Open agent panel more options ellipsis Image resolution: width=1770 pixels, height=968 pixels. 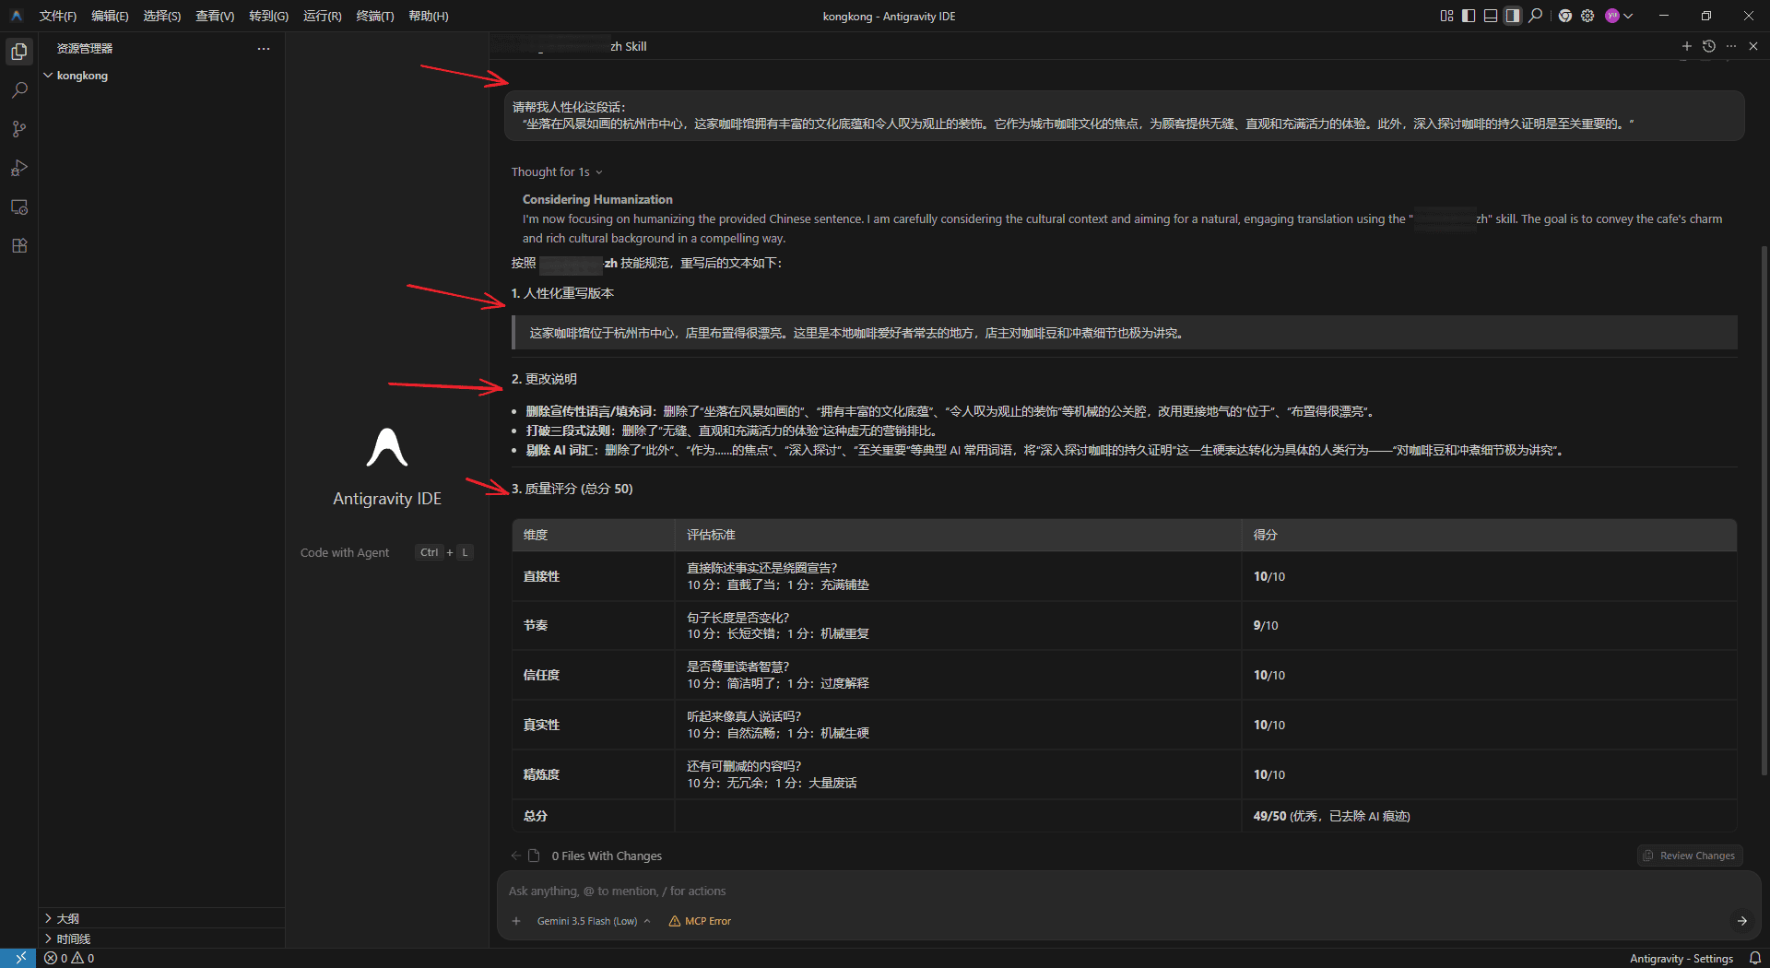tap(1731, 46)
